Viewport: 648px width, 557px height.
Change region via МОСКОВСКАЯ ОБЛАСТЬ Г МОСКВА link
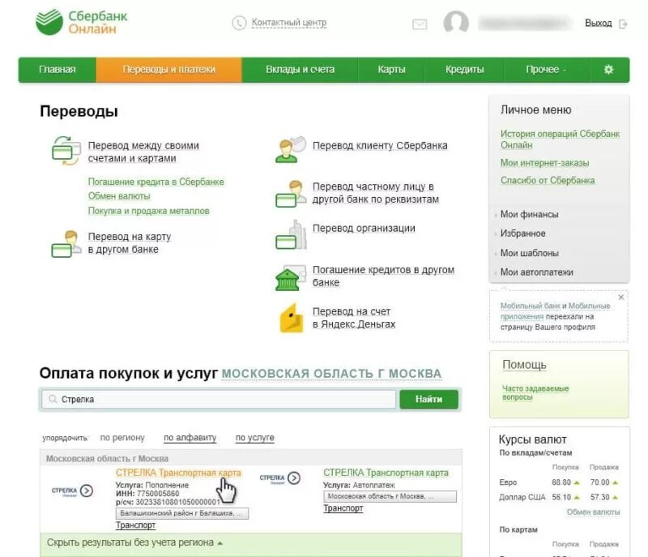331,374
